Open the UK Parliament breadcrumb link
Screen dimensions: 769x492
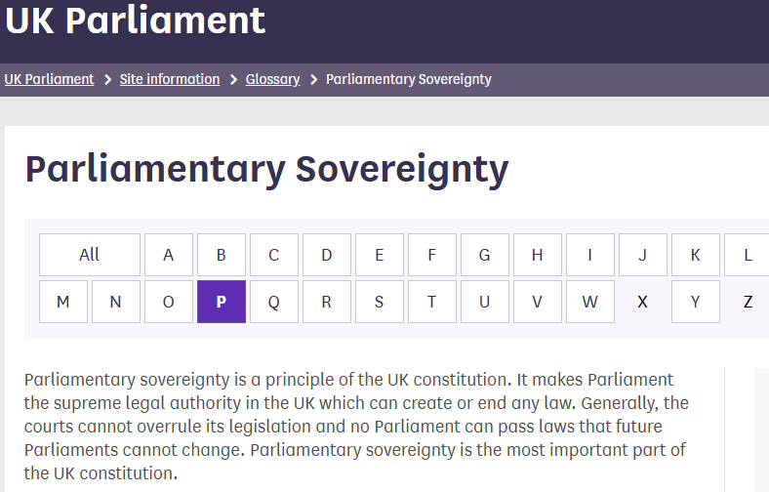click(x=49, y=79)
